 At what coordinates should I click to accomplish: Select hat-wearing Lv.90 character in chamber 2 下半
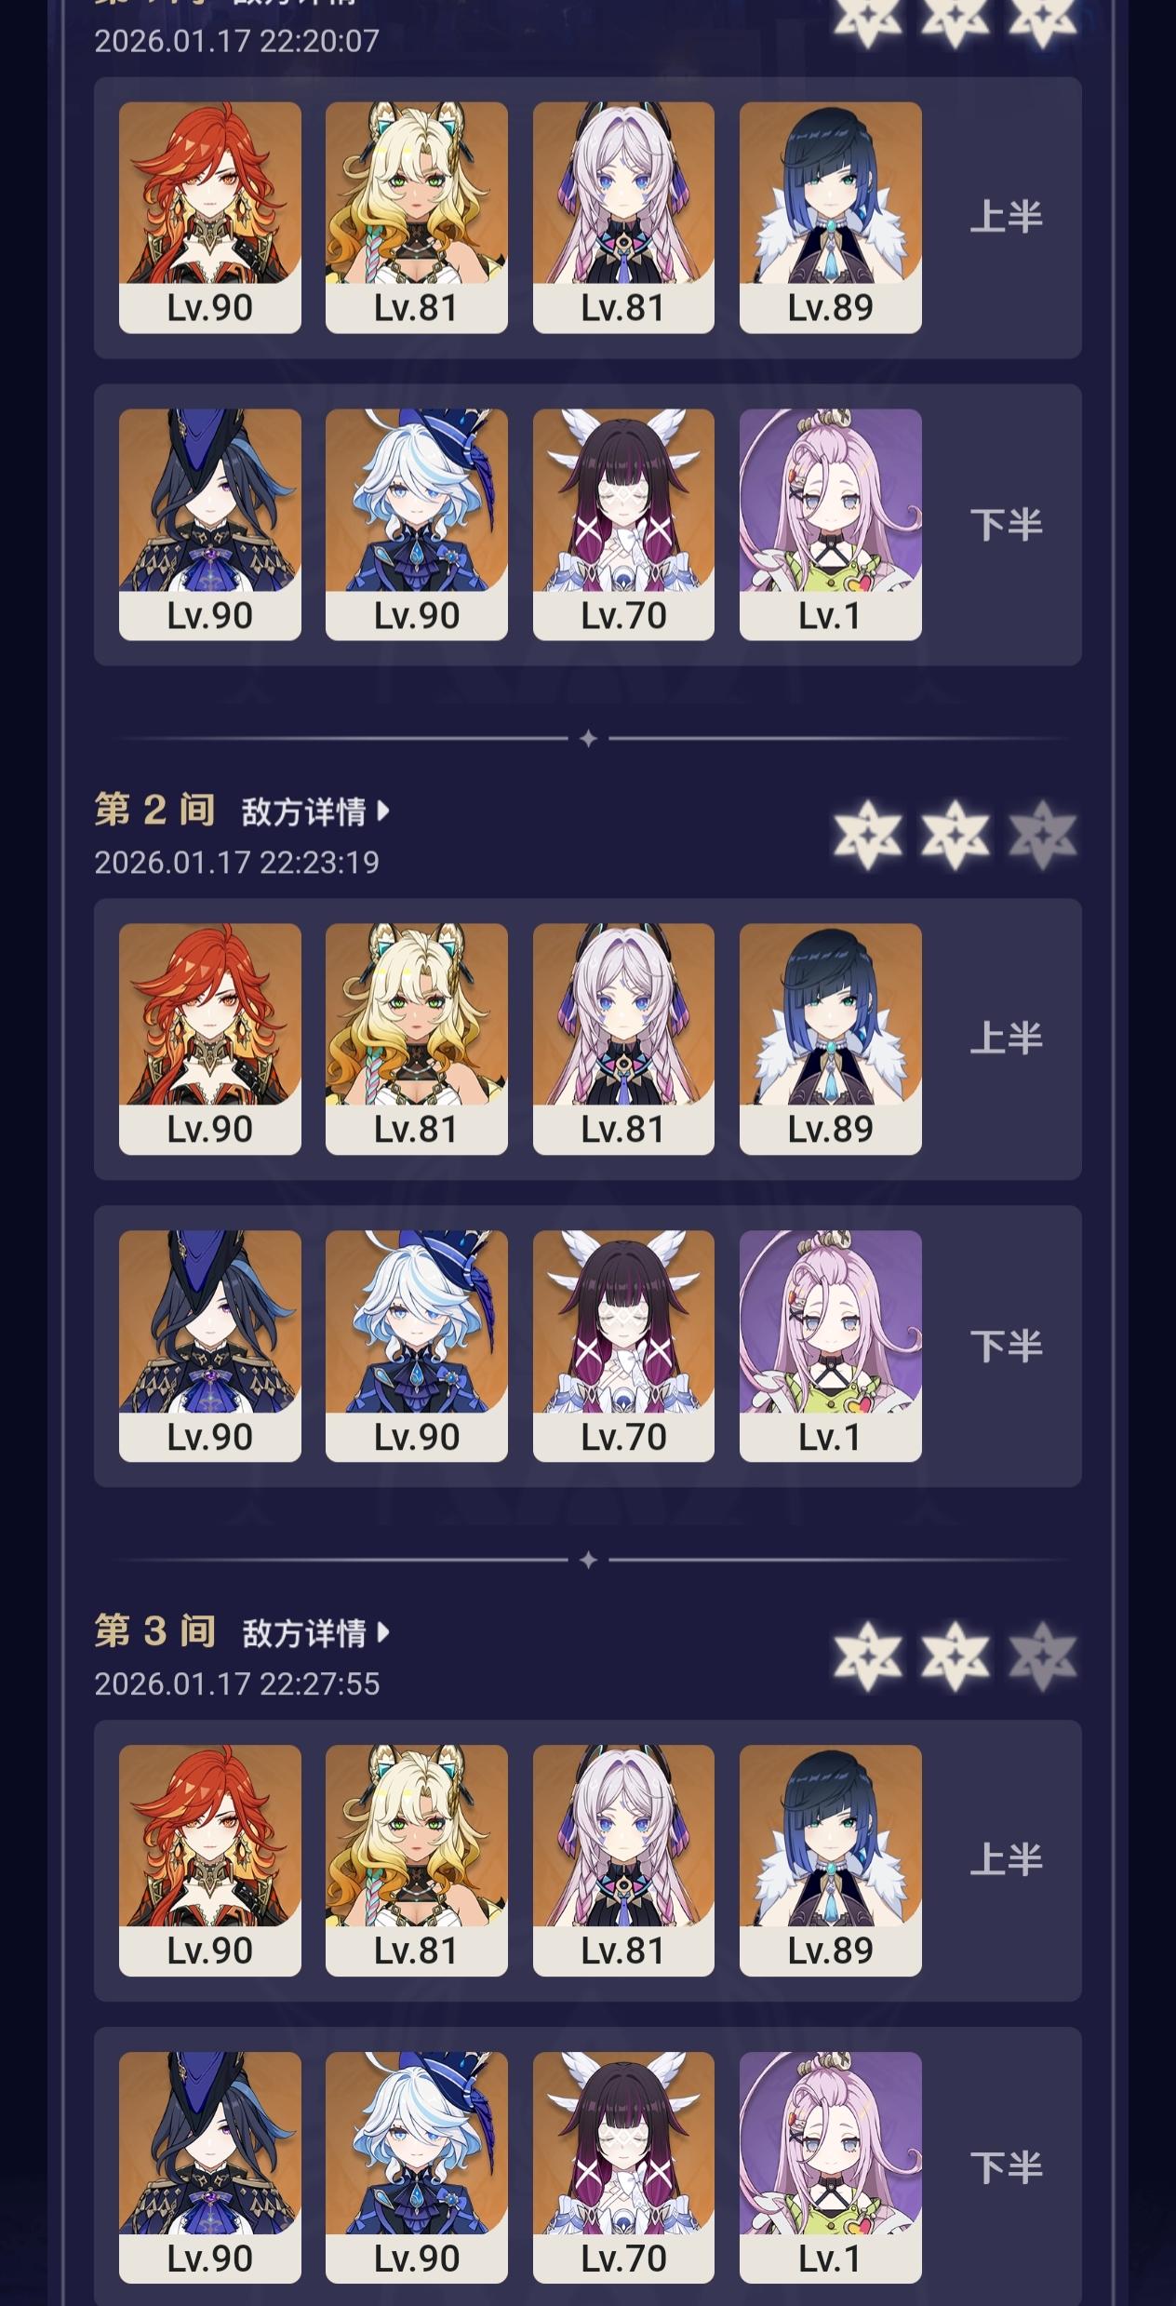pyautogui.click(x=210, y=1346)
